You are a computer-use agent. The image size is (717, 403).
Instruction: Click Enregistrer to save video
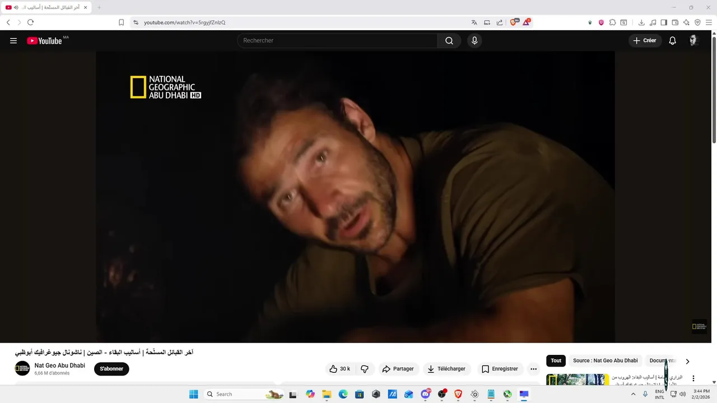(x=500, y=369)
